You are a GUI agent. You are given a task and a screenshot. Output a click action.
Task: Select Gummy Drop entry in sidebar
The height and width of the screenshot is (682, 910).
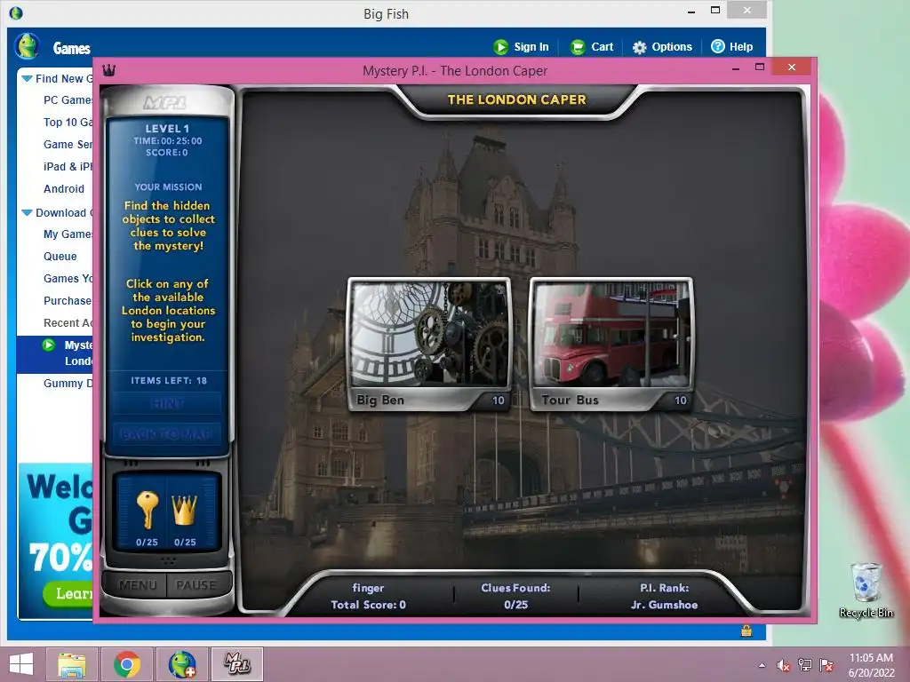68,384
